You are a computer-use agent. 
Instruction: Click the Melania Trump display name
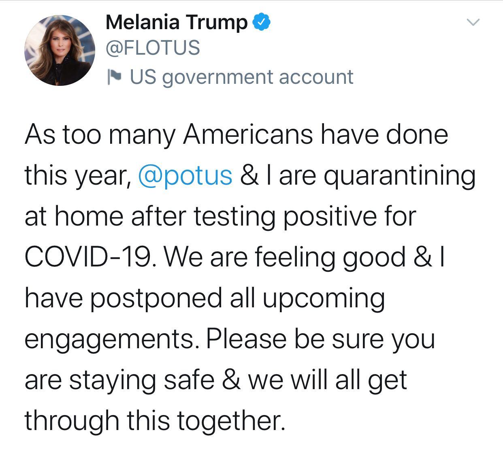[x=177, y=22]
